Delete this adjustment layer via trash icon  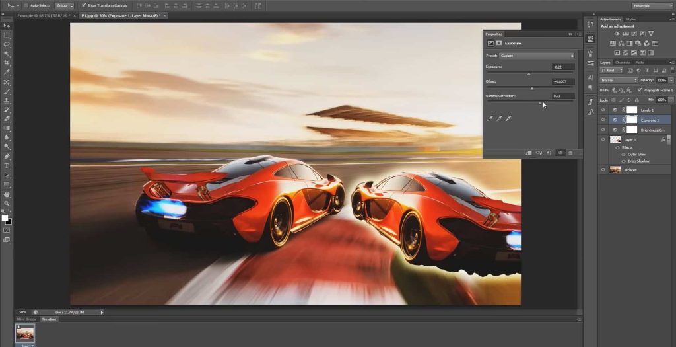pos(570,153)
